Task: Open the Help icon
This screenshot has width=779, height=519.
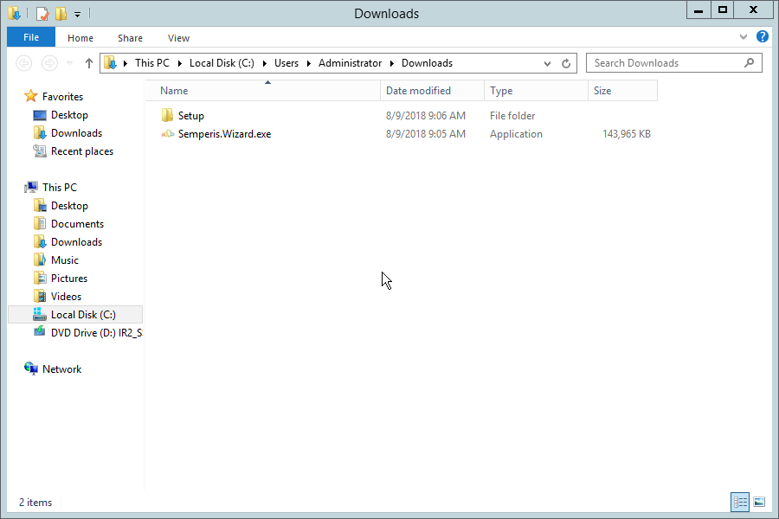Action: click(x=762, y=37)
